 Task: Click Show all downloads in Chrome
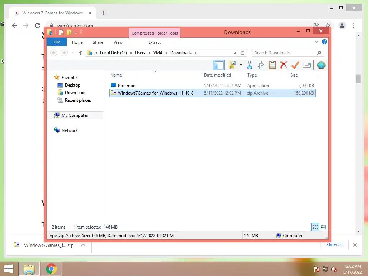pyautogui.click(x=335, y=245)
